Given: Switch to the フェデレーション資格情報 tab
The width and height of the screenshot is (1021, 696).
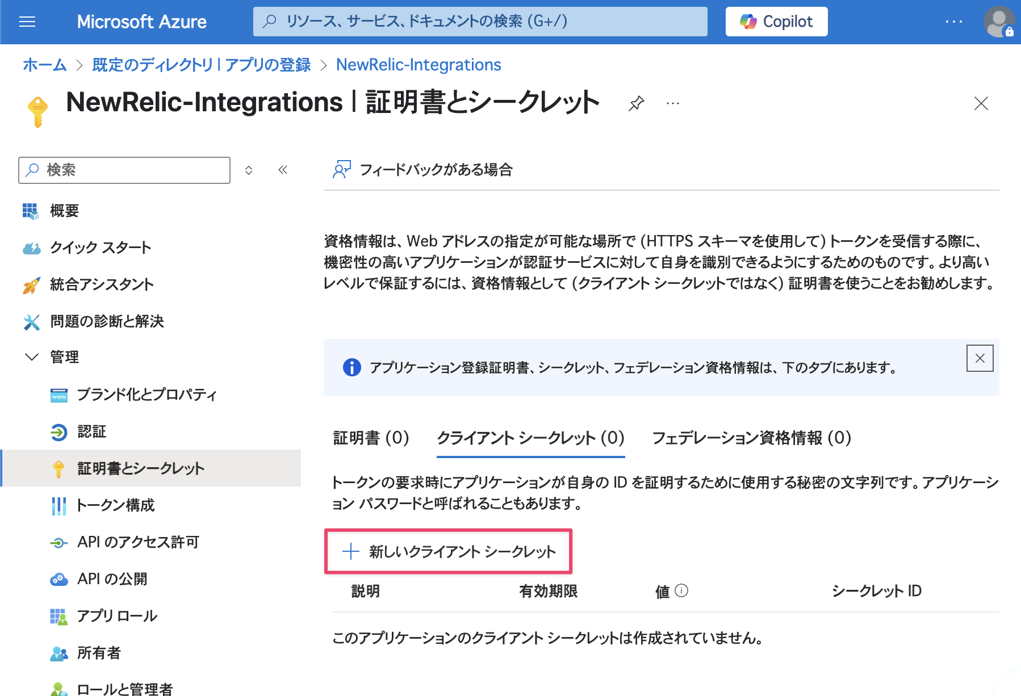Looking at the screenshot, I should click(x=751, y=438).
